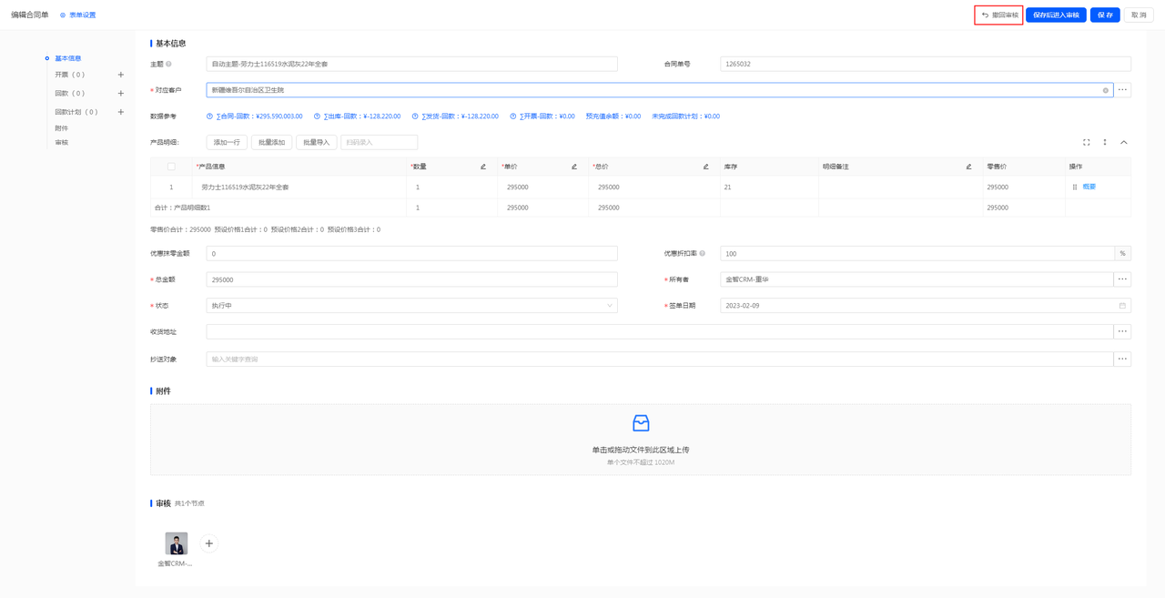Add approval node with plus button
1165x598 pixels.
tap(208, 543)
